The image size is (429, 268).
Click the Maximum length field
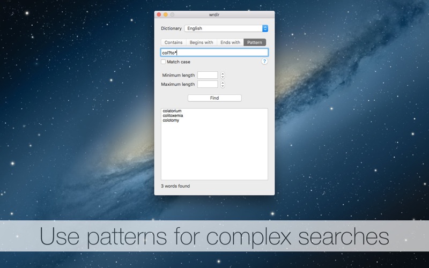coord(208,84)
